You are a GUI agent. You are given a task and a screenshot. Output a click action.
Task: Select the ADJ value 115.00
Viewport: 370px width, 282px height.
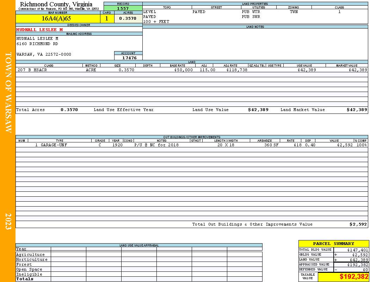pyautogui.click(x=208, y=70)
